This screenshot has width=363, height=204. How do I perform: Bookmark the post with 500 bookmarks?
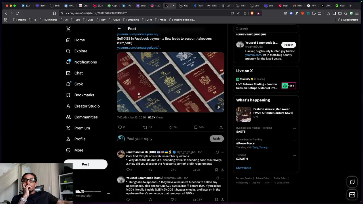click(x=199, y=127)
